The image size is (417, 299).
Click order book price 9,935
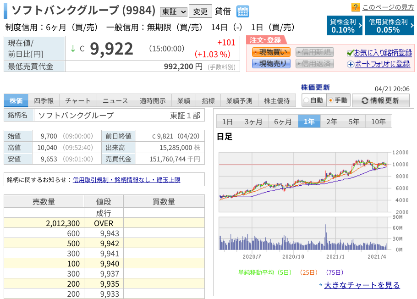click(110, 284)
